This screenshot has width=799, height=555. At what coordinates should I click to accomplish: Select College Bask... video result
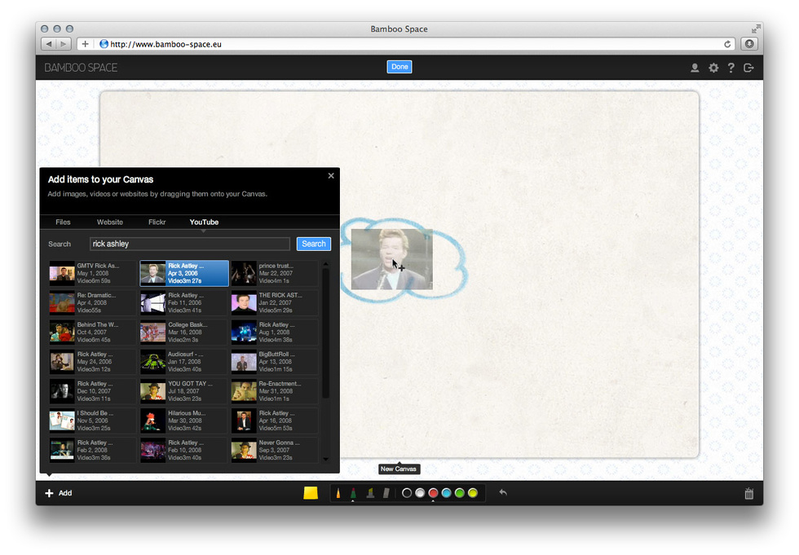pyautogui.click(x=184, y=333)
